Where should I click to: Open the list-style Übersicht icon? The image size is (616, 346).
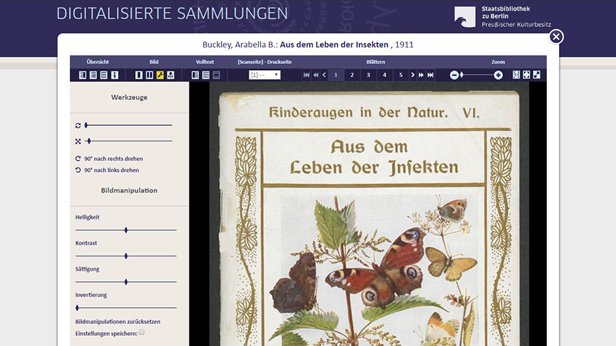(104, 75)
